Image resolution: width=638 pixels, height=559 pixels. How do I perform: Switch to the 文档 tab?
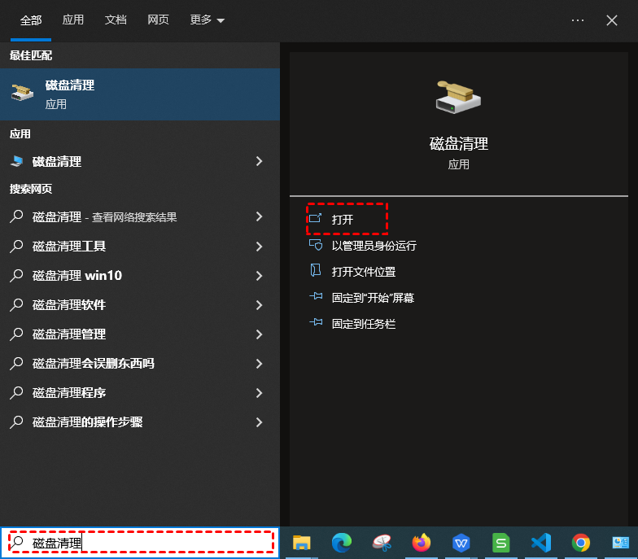point(116,20)
